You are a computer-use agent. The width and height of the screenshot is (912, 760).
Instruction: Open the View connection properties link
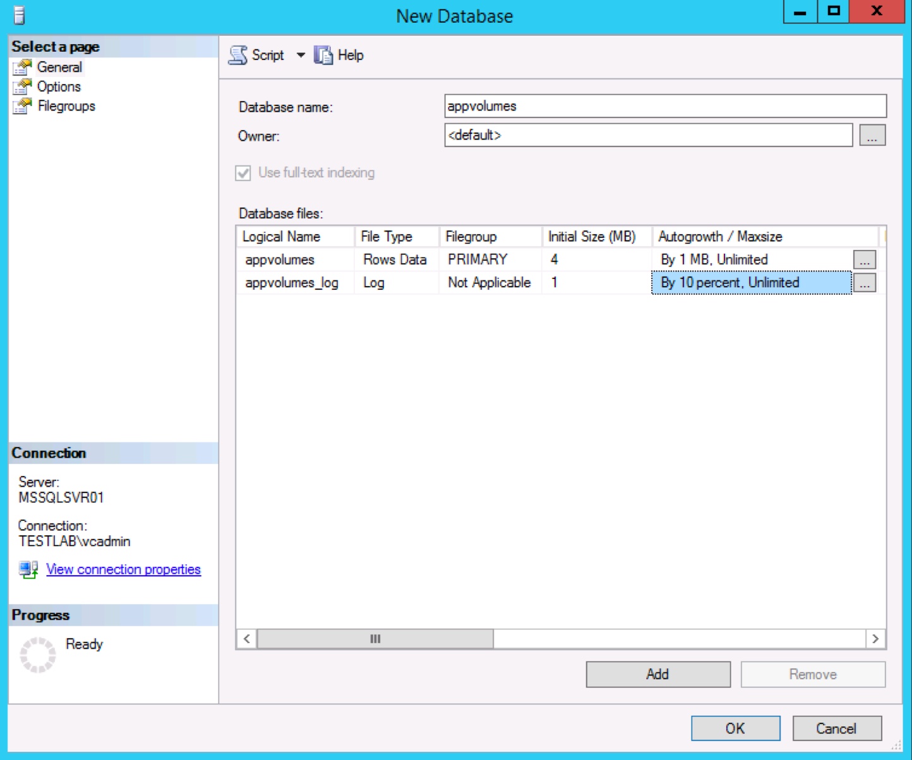123,569
